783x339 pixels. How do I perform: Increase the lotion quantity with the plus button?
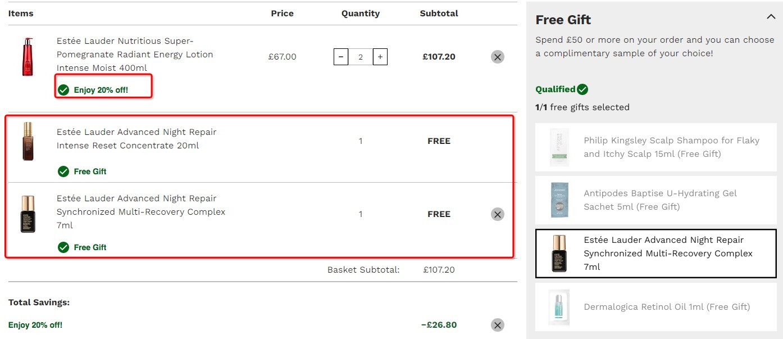(x=380, y=57)
